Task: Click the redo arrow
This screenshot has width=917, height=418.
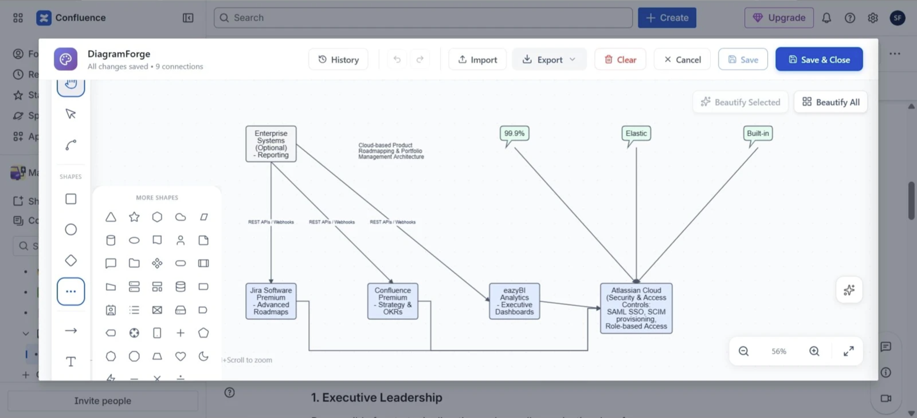Action: point(420,59)
